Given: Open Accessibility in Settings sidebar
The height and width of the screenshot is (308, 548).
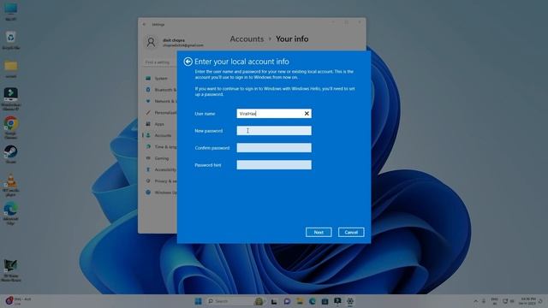Looking at the screenshot, I should (159, 169).
